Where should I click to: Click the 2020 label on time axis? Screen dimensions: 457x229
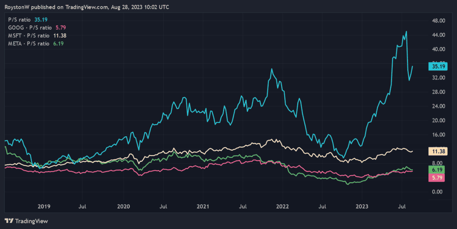[124, 207]
